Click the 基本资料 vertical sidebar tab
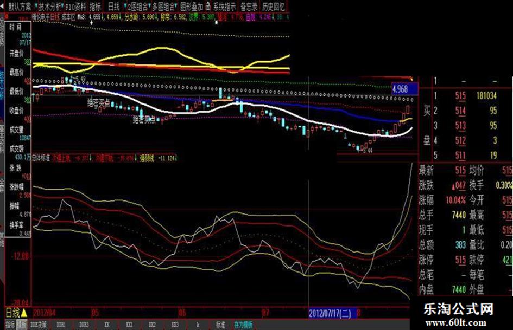The width and height of the screenshot is (513, 330). (2, 139)
